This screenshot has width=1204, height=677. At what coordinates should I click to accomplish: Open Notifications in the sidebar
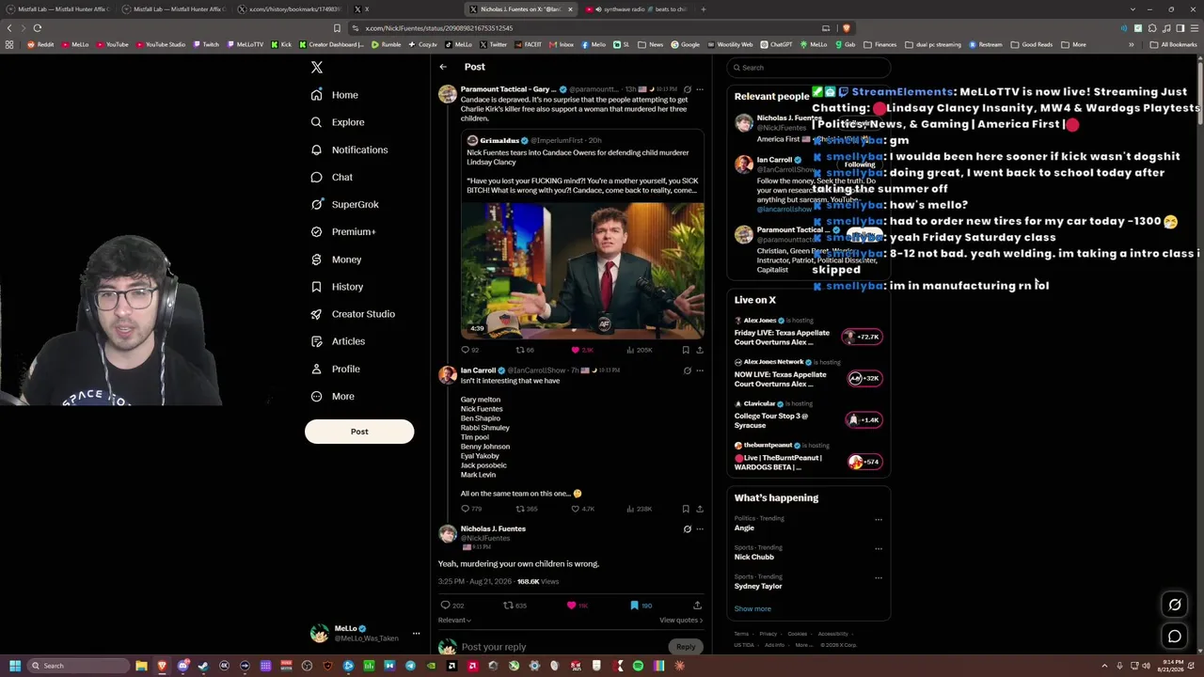349,150
